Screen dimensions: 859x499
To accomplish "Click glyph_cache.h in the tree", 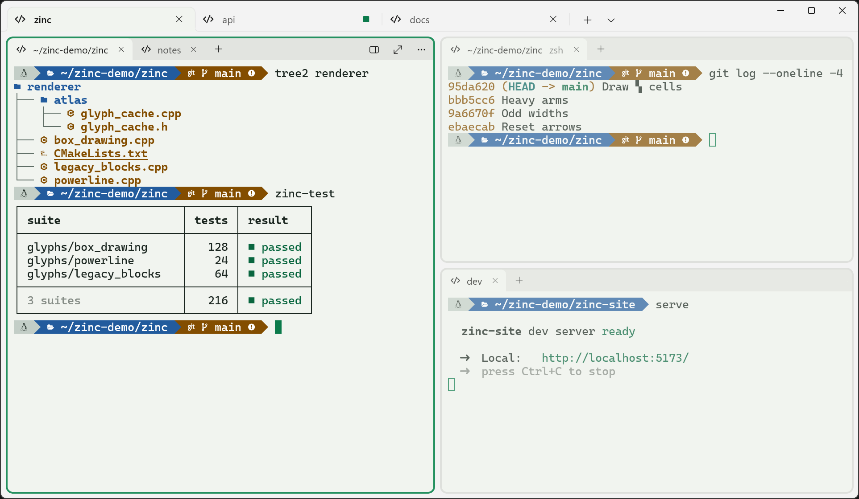I will 124,127.
